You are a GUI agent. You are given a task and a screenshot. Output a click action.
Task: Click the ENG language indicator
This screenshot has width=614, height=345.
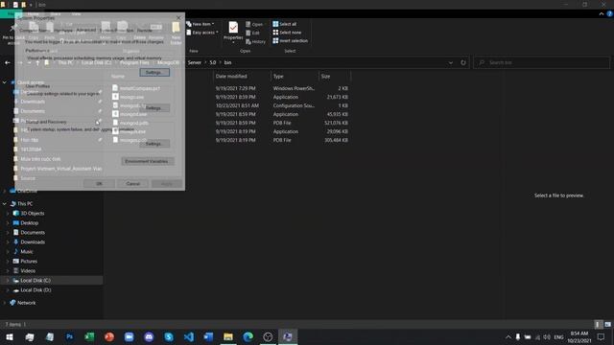pyautogui.click(x=558, y=336)
